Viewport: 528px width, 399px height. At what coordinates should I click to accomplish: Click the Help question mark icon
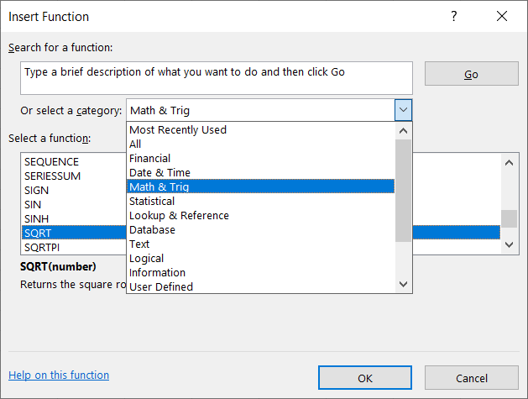(454, 17)
